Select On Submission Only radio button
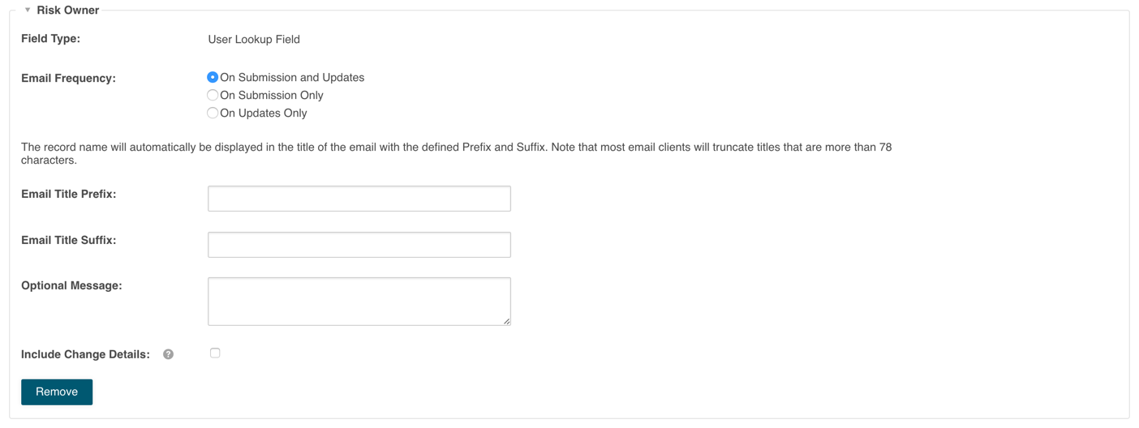The width and height of the screenshot is (1139, 428). (213, 96)
